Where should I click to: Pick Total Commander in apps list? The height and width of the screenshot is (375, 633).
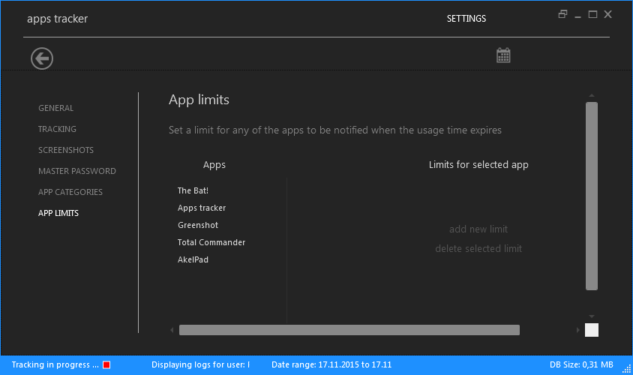point(211,242)
